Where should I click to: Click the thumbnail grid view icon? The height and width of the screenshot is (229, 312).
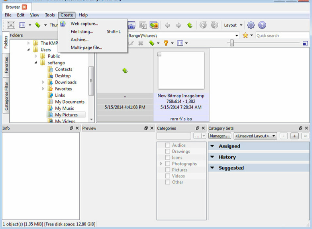22,25
